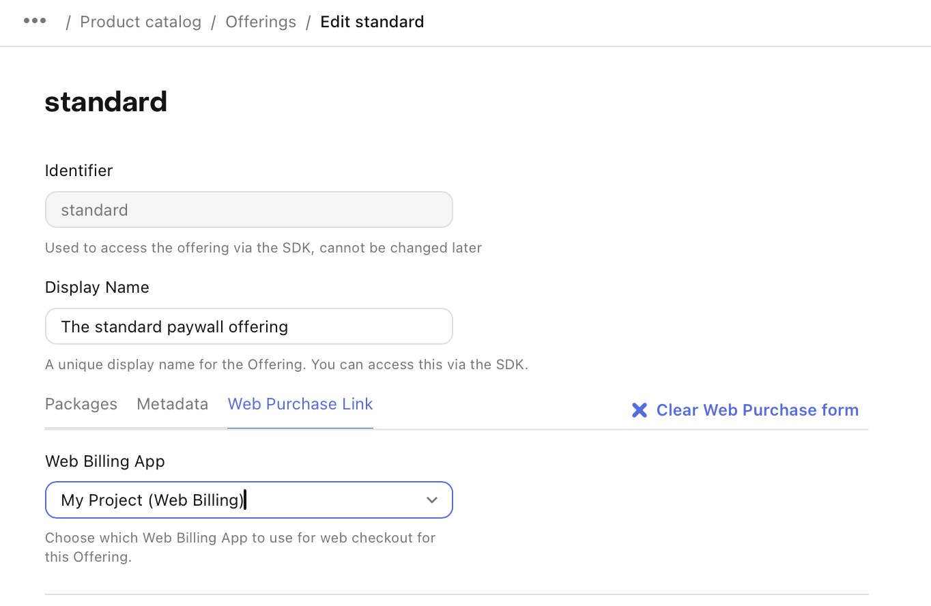Open the three-dot ellipsis menu
931x606 pixels.
pyautogui.click(x=35, y=21)
